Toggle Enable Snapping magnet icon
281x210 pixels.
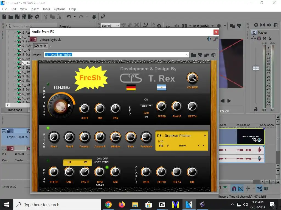pos(234,189)
